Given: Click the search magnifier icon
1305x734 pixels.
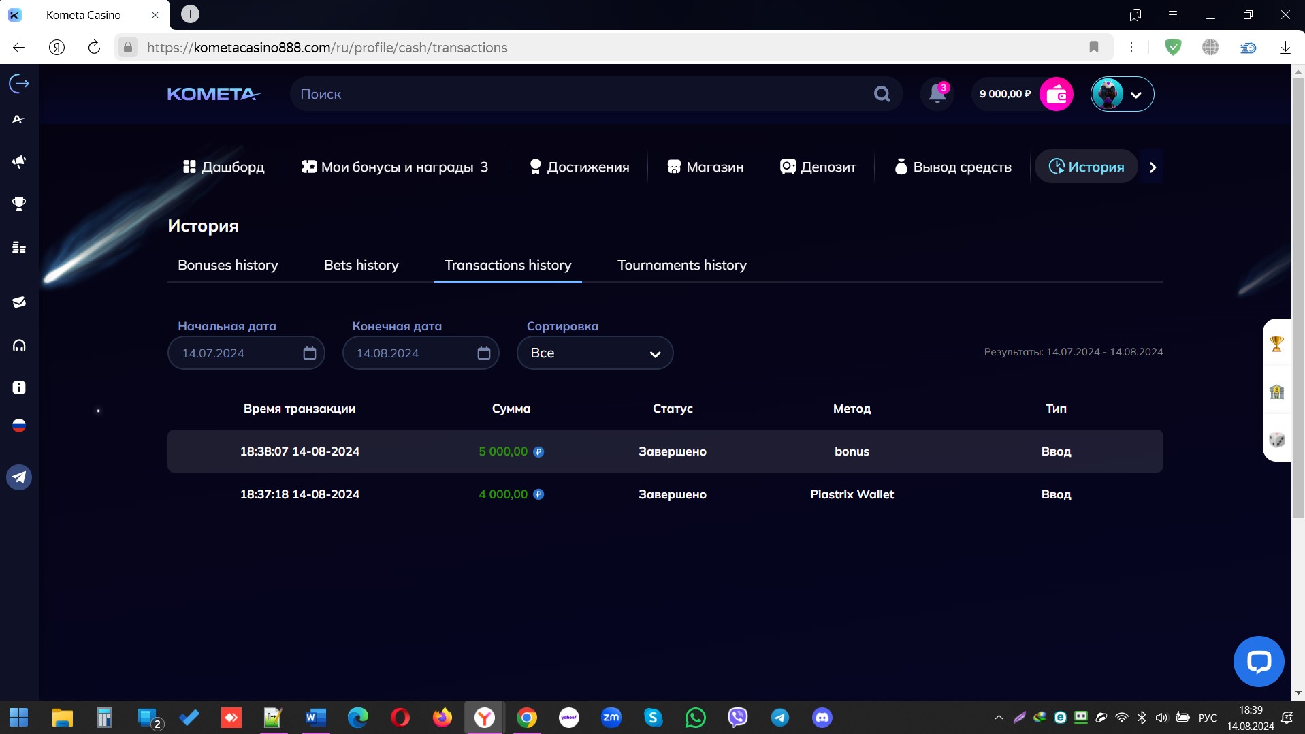Looking at the screenshot, I should coord(882,94).
